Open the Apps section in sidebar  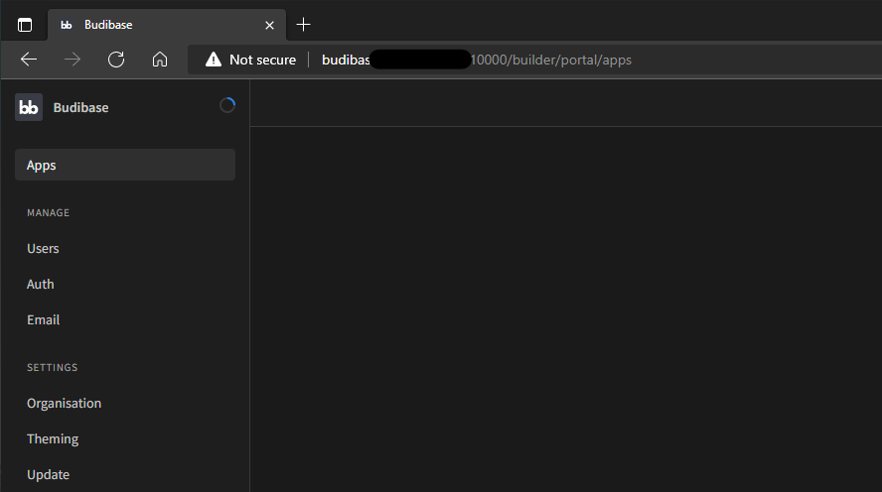[125, 165]
